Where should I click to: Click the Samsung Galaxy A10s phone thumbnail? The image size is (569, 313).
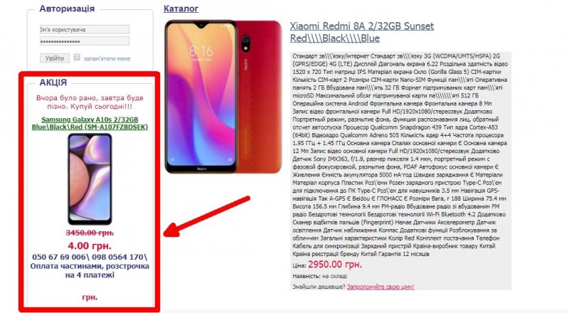(90, 179)
